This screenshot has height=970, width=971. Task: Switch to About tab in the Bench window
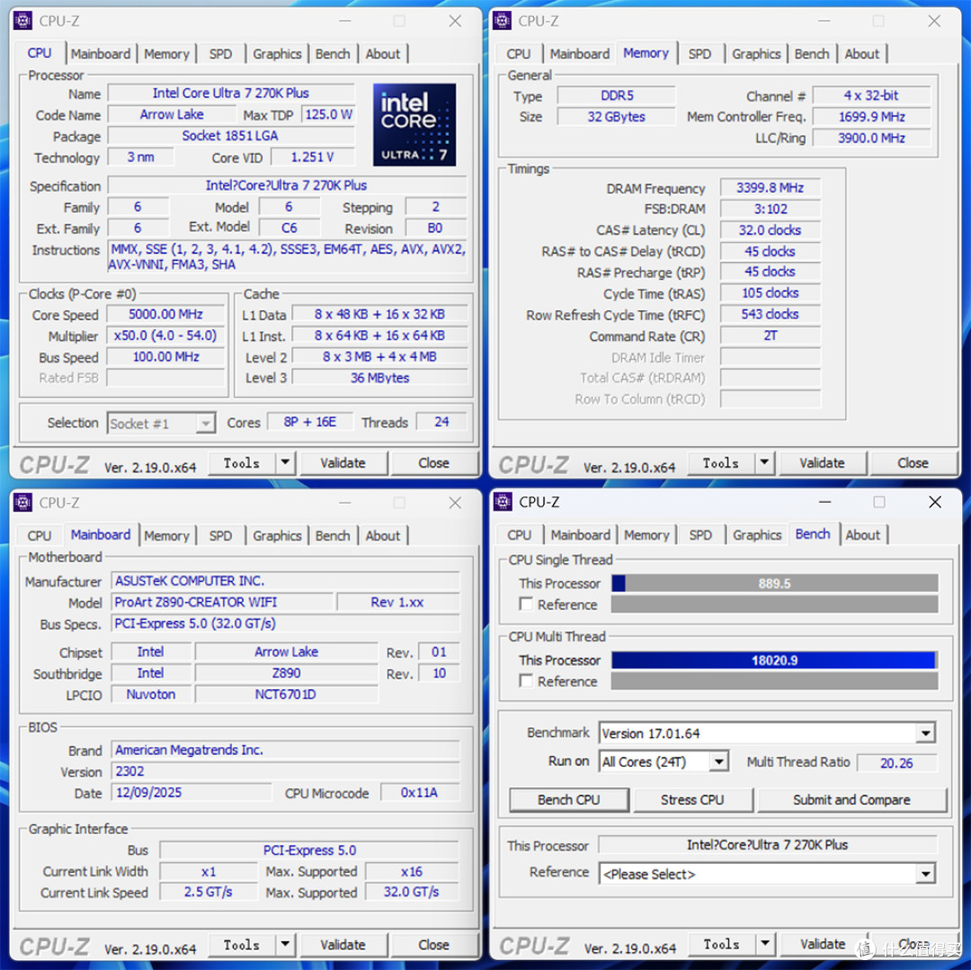(862, 534)
